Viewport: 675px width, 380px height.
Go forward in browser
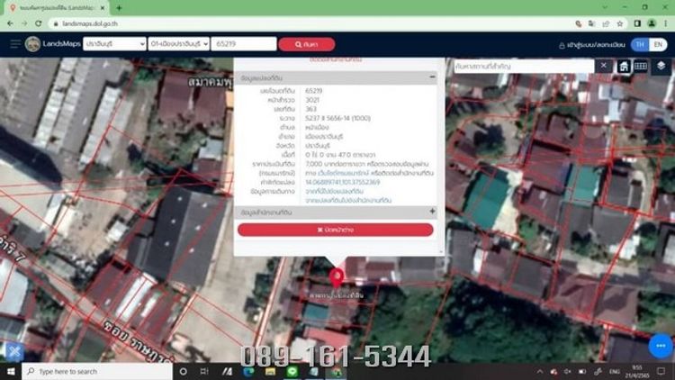(24, 23)
